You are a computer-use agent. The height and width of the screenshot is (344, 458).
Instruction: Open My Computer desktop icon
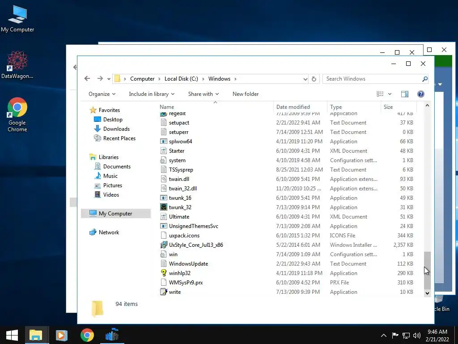(x=17, y=18)
